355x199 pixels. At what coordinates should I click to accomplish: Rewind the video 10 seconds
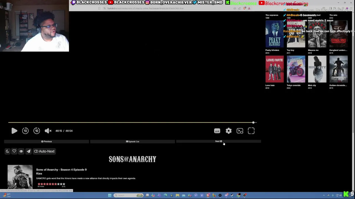pyautogui.click(x=25, y=131)
